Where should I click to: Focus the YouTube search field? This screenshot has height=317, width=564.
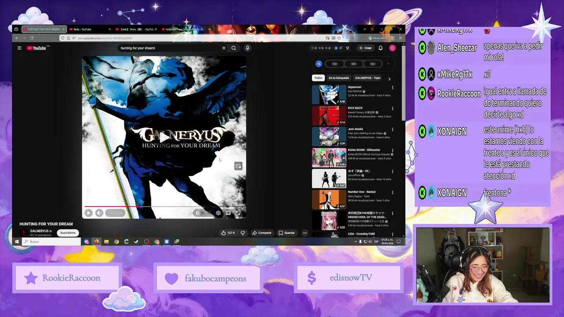point(170,48)
